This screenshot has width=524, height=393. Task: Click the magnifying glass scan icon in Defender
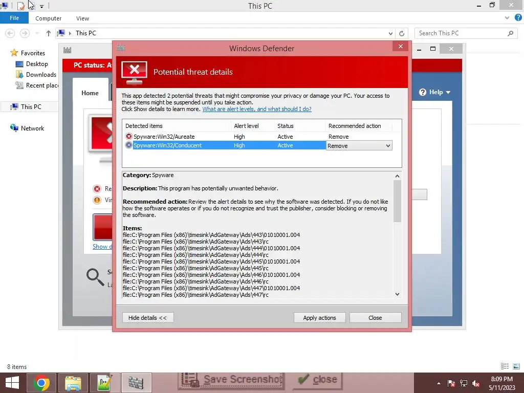tap(95, 277)
